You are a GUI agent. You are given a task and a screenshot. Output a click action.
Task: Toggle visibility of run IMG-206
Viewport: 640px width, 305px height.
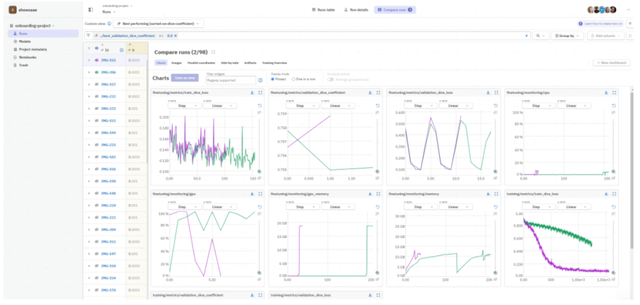(97, 72)
